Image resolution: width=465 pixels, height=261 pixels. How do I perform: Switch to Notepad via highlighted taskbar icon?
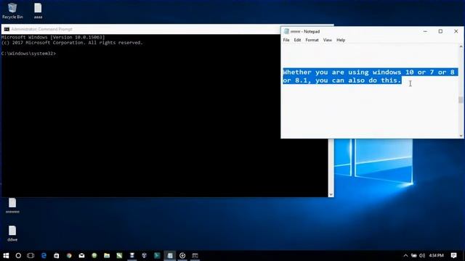pos(170,255)
